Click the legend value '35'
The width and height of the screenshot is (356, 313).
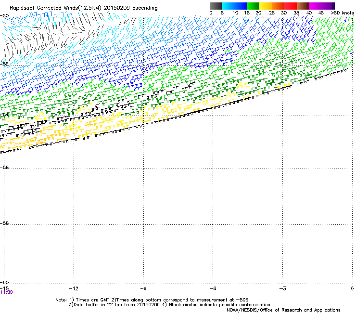pyautogui.click(x=296, y=13)
